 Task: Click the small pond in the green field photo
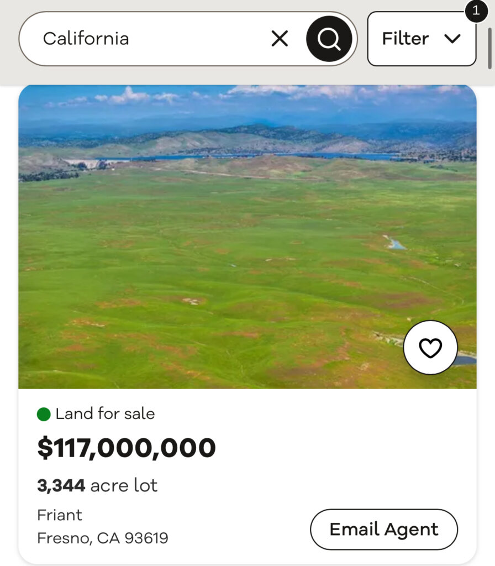(x=396, y=243)
